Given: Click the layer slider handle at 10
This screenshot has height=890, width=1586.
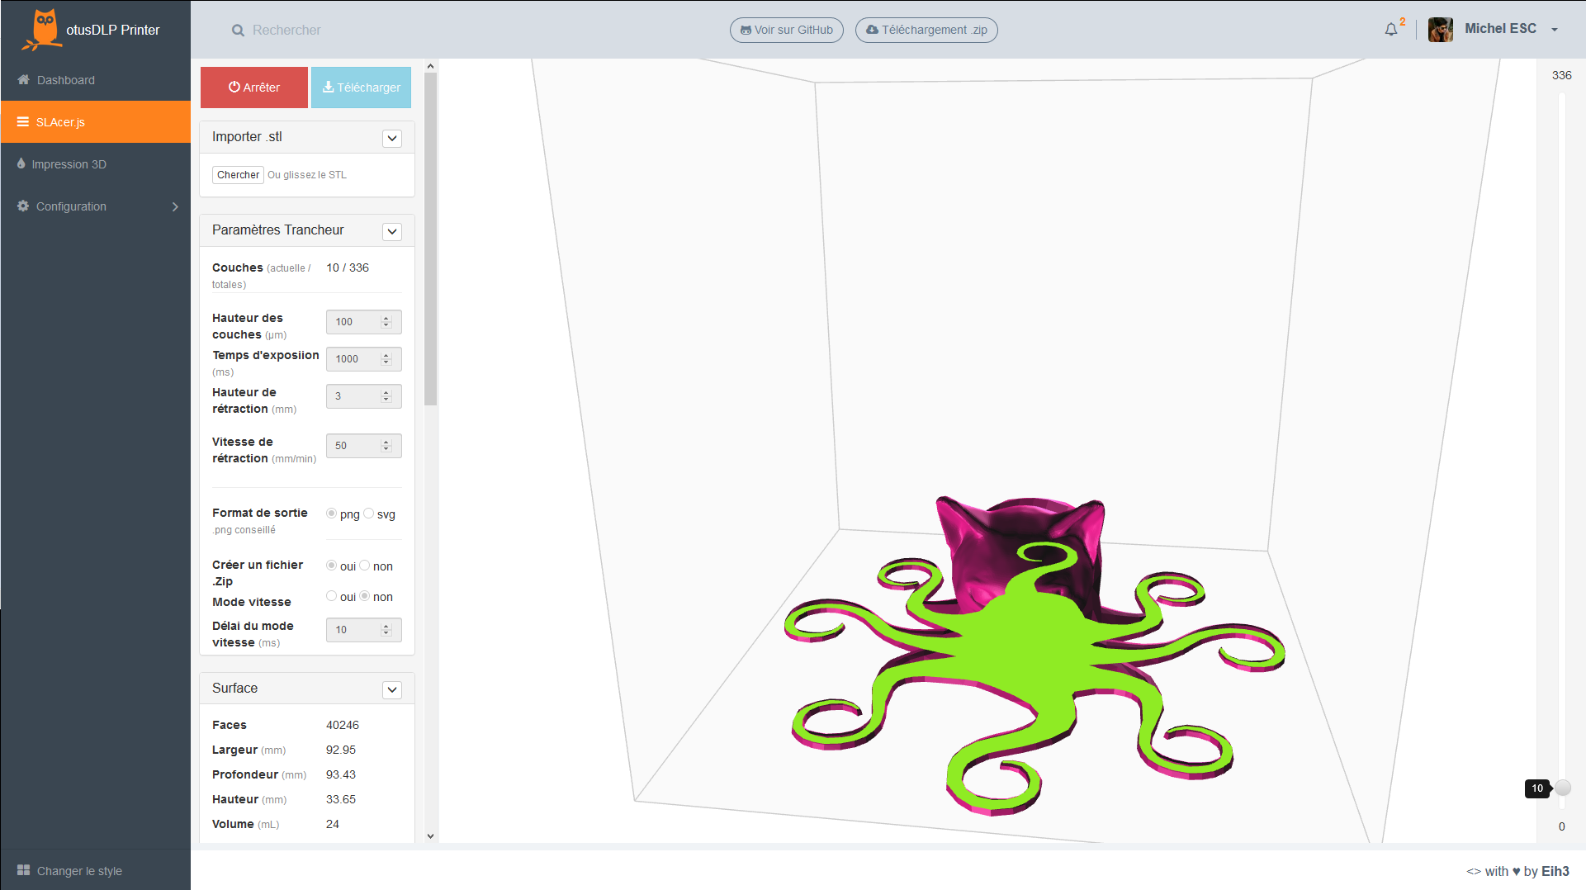Looking at the screenshot, I should [x=1562, y=788].
